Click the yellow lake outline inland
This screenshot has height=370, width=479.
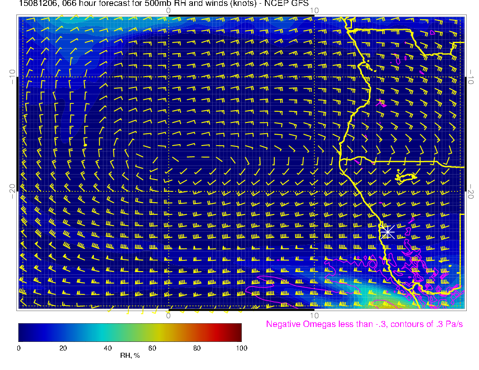coord(406,177)
